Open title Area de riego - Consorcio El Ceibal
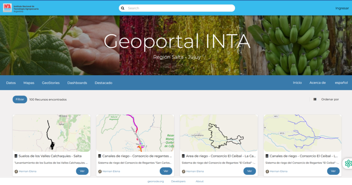The width and height of the screenshot is (352, 185). (x=221, y=156)
